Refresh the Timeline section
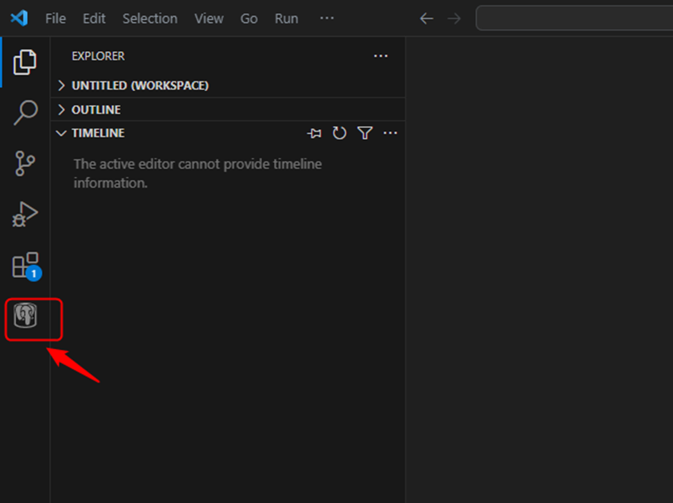 click(339, 133)
